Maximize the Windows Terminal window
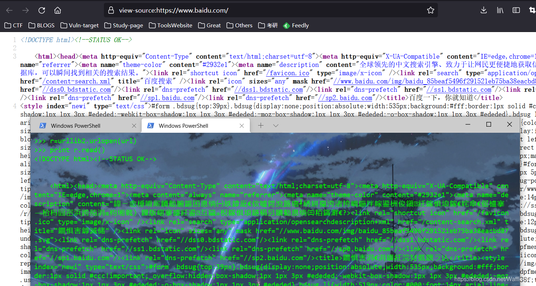 (489, 124)
